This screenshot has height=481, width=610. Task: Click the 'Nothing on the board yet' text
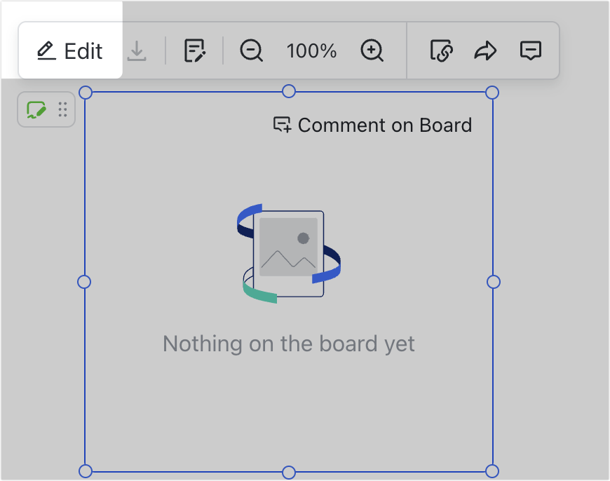(x=288, y=344)
